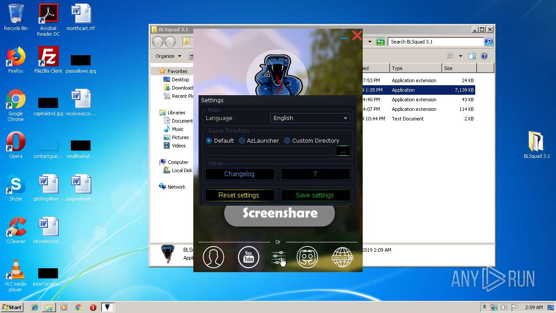Click the Explorer forward navigation arrow
The image size is (556, 313).
[170, 42]
